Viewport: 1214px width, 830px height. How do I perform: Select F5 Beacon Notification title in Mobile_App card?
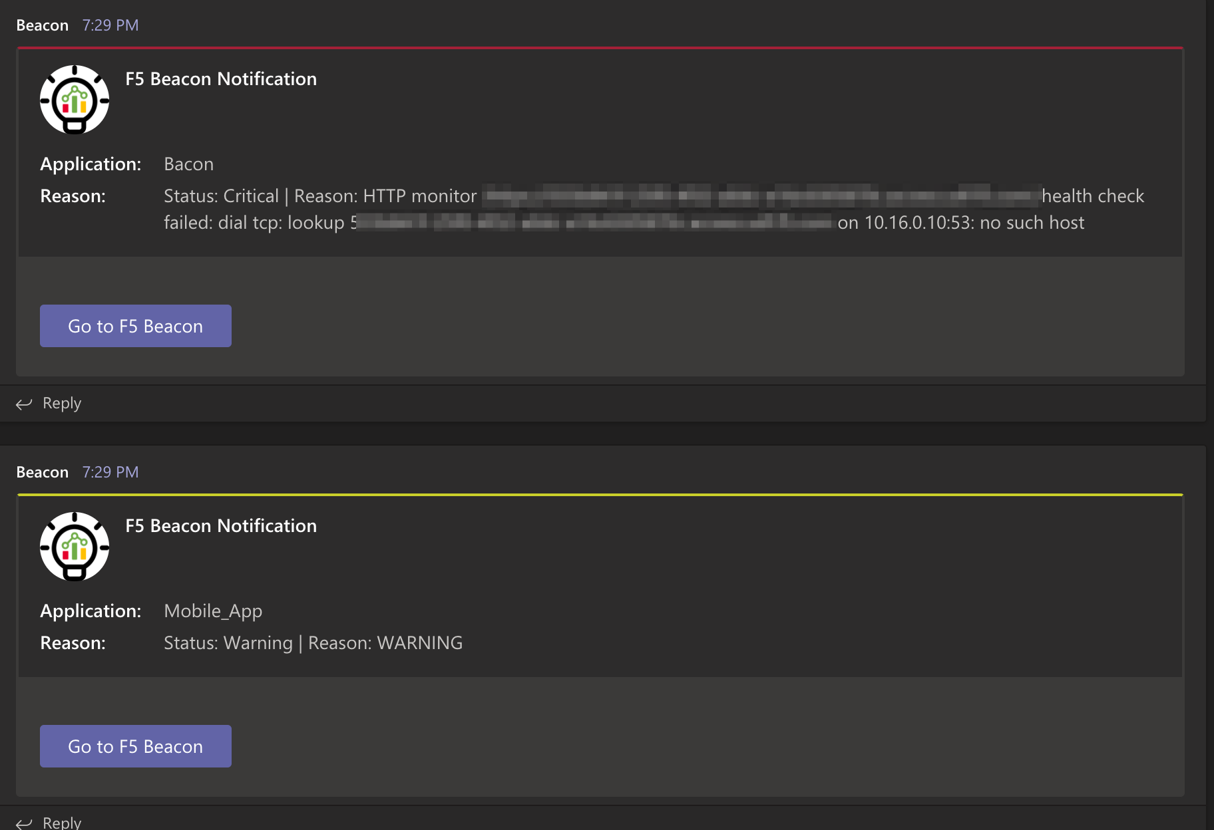(221, 525)
